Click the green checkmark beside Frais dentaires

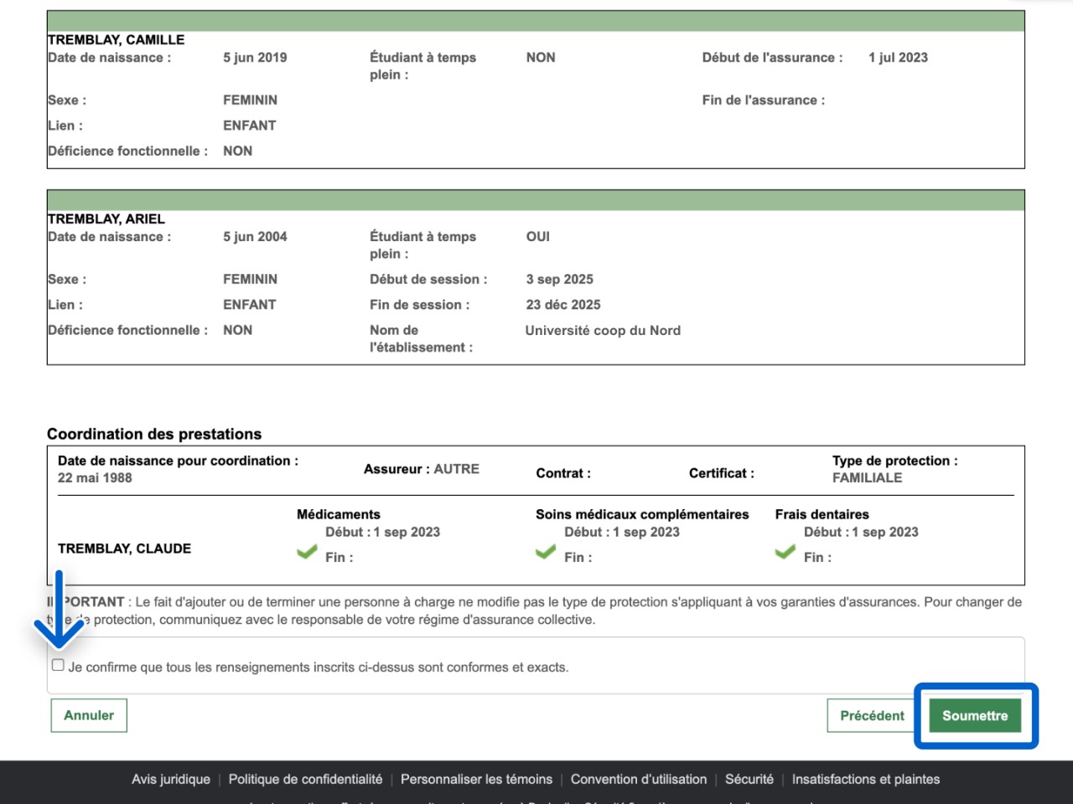point(785,552)
